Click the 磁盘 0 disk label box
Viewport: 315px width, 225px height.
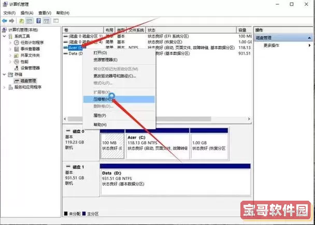(81, 144)
